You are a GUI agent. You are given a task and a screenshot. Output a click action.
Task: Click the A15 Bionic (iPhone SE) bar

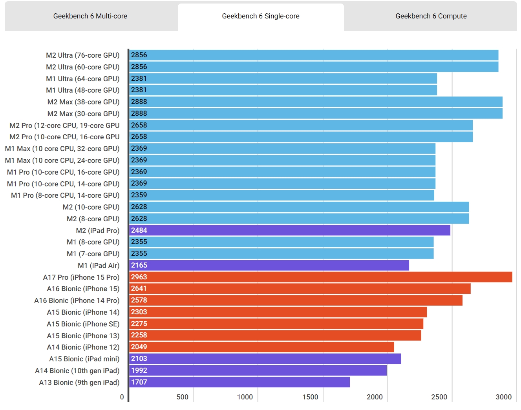click(x=276, y=324)
